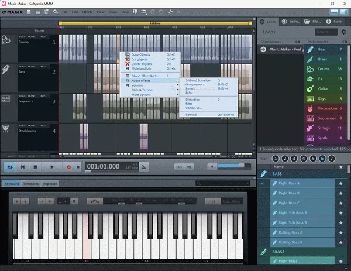This screenshot has width=351, height=271.
Task: Select Distortion from audio effects submenu
Action: (208, 100)
